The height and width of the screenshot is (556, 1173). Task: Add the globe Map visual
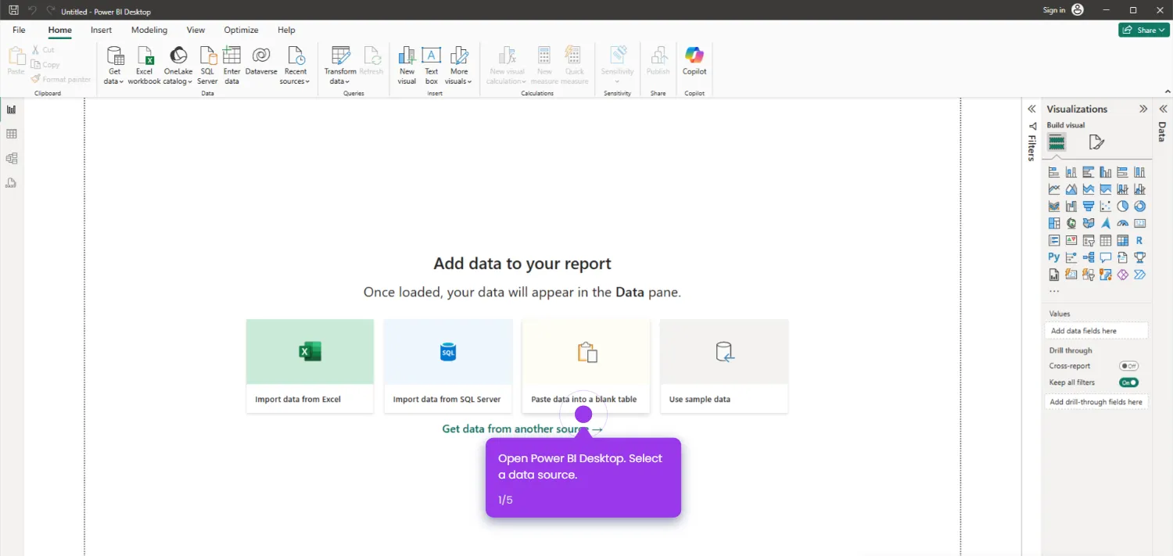[1071, 224]
